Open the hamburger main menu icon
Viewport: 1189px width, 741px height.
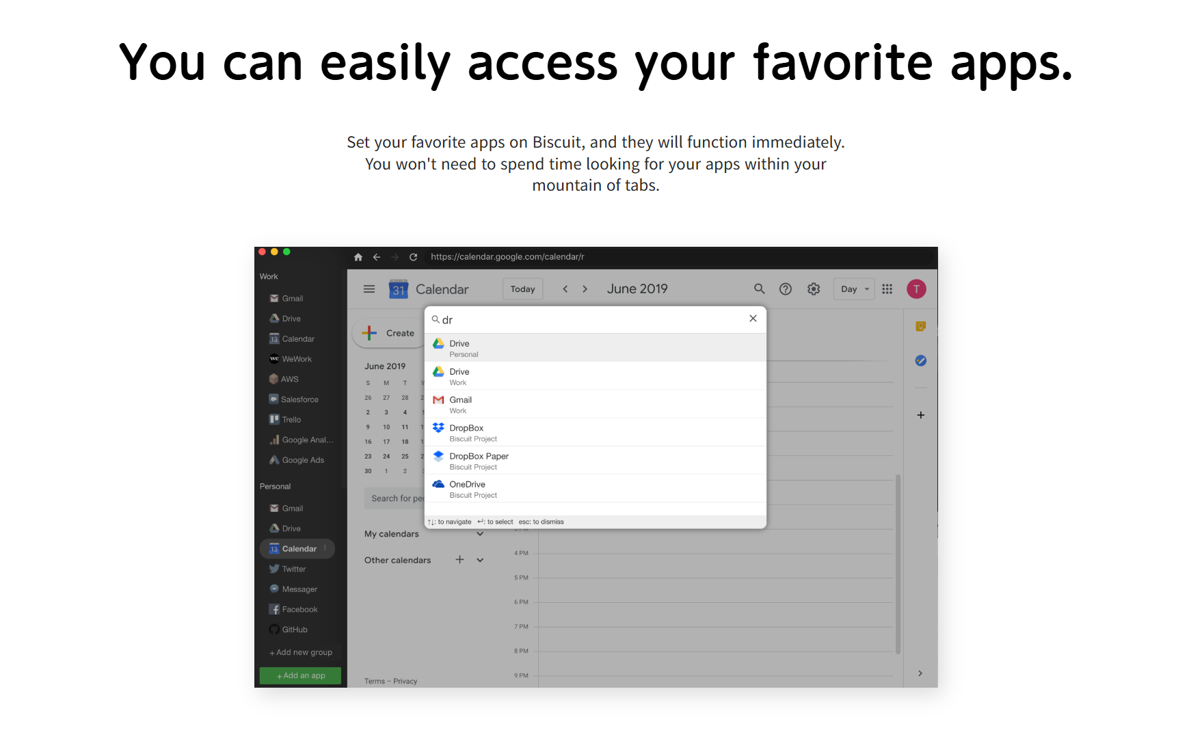click(x=369, y=289)
